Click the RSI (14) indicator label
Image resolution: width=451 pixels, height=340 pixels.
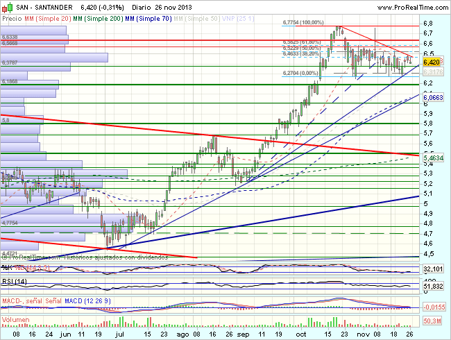[15, 281]
